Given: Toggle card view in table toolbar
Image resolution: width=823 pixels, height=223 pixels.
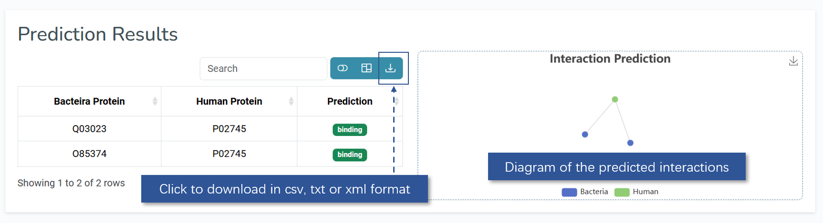Looking at the screenshot, I should (343, 68).
